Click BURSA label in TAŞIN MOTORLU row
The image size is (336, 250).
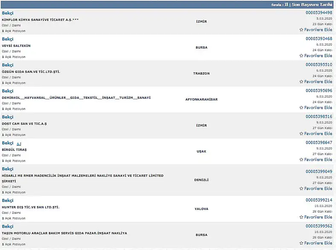(x=201, y=235)
